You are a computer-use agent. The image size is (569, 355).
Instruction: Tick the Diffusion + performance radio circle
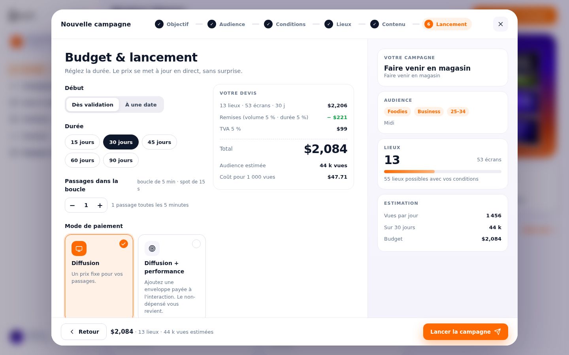[196, 244]
